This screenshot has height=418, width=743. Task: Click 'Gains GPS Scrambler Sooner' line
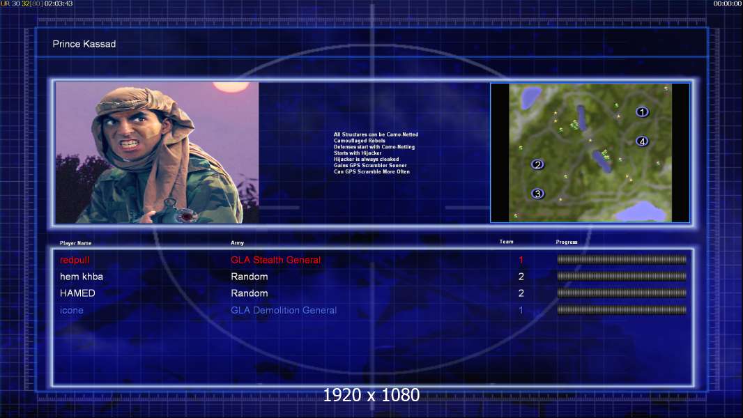coord(370,165)
